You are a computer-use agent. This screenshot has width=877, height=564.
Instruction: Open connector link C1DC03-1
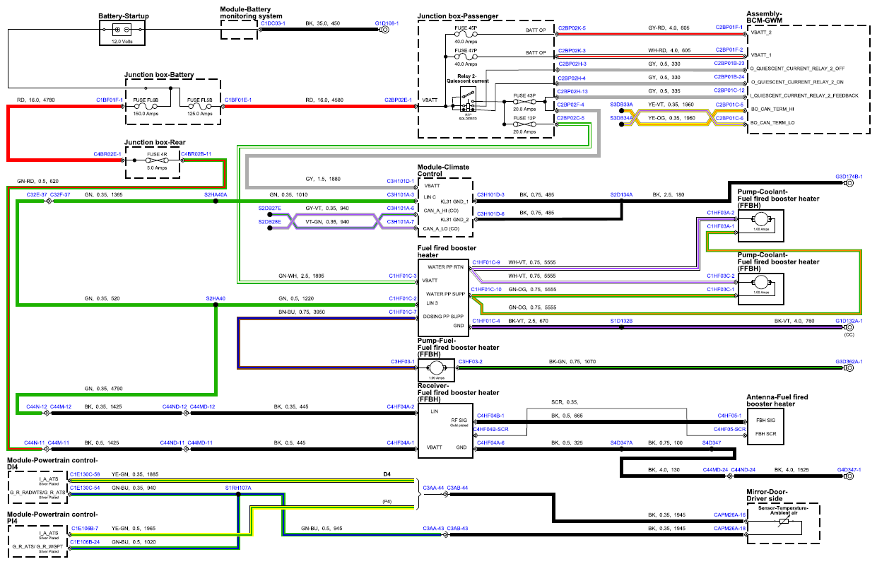[273, 23]
